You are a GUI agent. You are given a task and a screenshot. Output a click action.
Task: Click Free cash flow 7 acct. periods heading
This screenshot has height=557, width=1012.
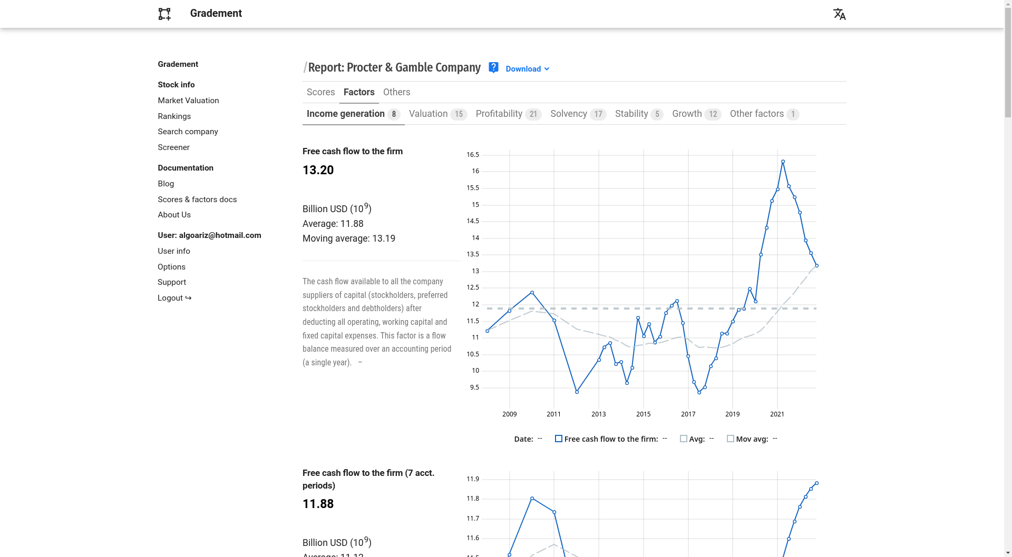[x=368, y=479]
